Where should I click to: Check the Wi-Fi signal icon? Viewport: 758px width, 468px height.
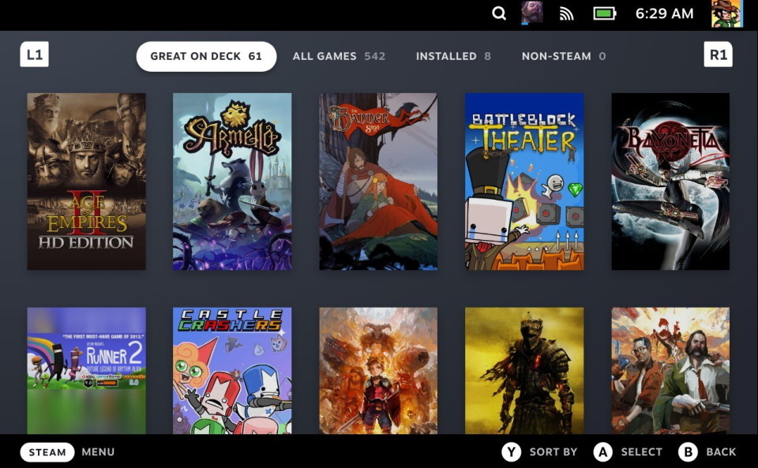coord(566,13)
